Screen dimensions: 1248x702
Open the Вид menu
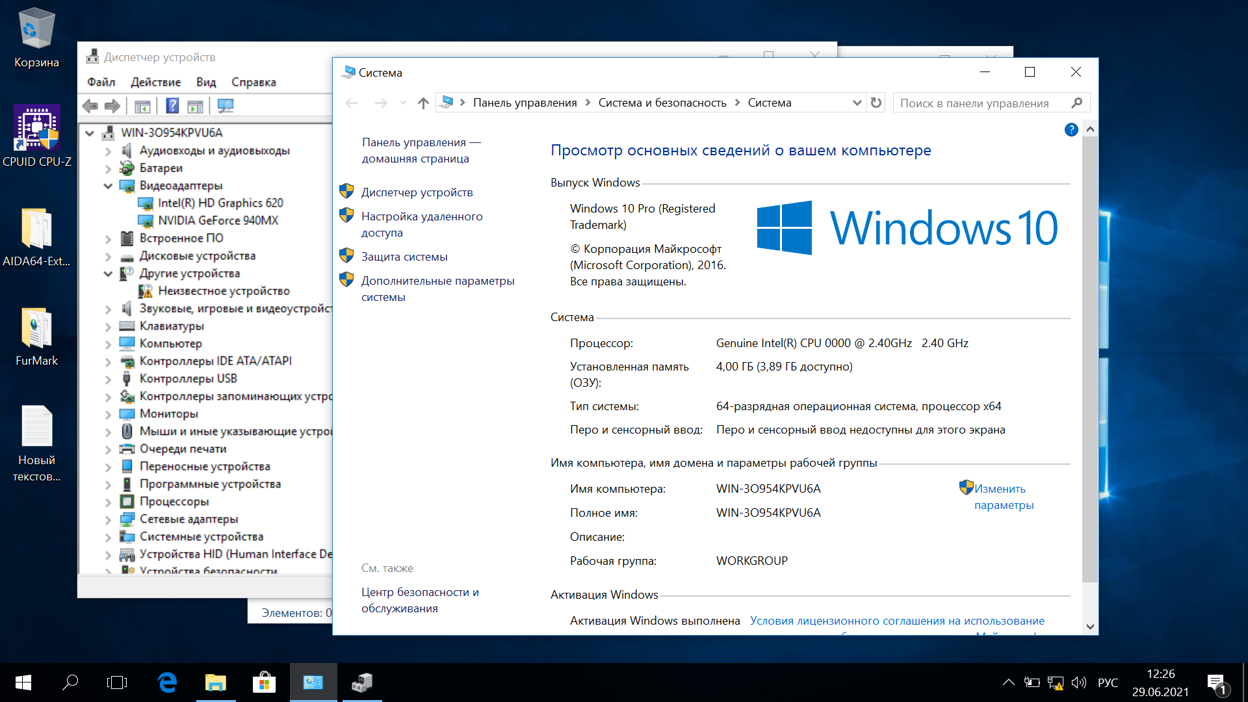206,82
